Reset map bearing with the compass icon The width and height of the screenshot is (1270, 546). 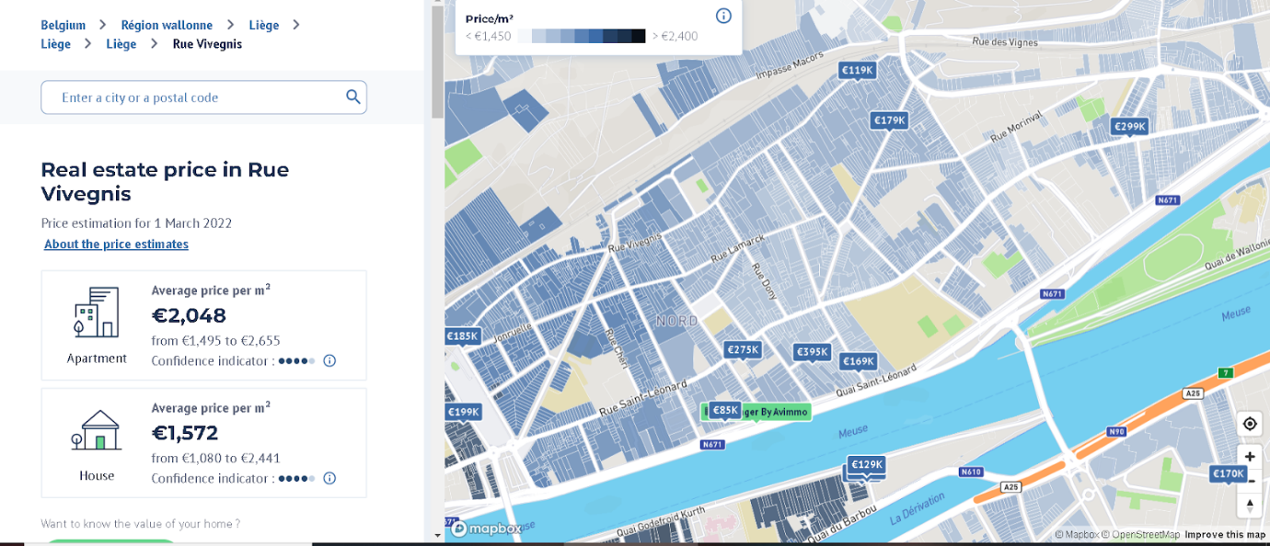click(1249, 505)
